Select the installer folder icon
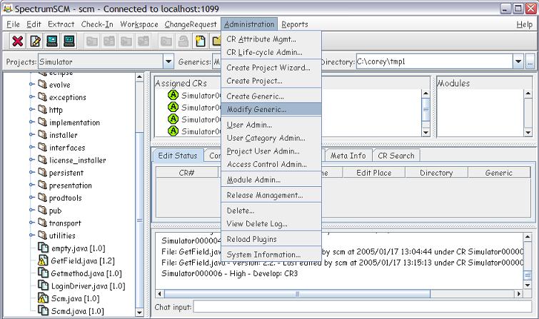 click(42, 135)
